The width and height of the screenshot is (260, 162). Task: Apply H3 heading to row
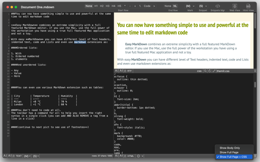108,6
